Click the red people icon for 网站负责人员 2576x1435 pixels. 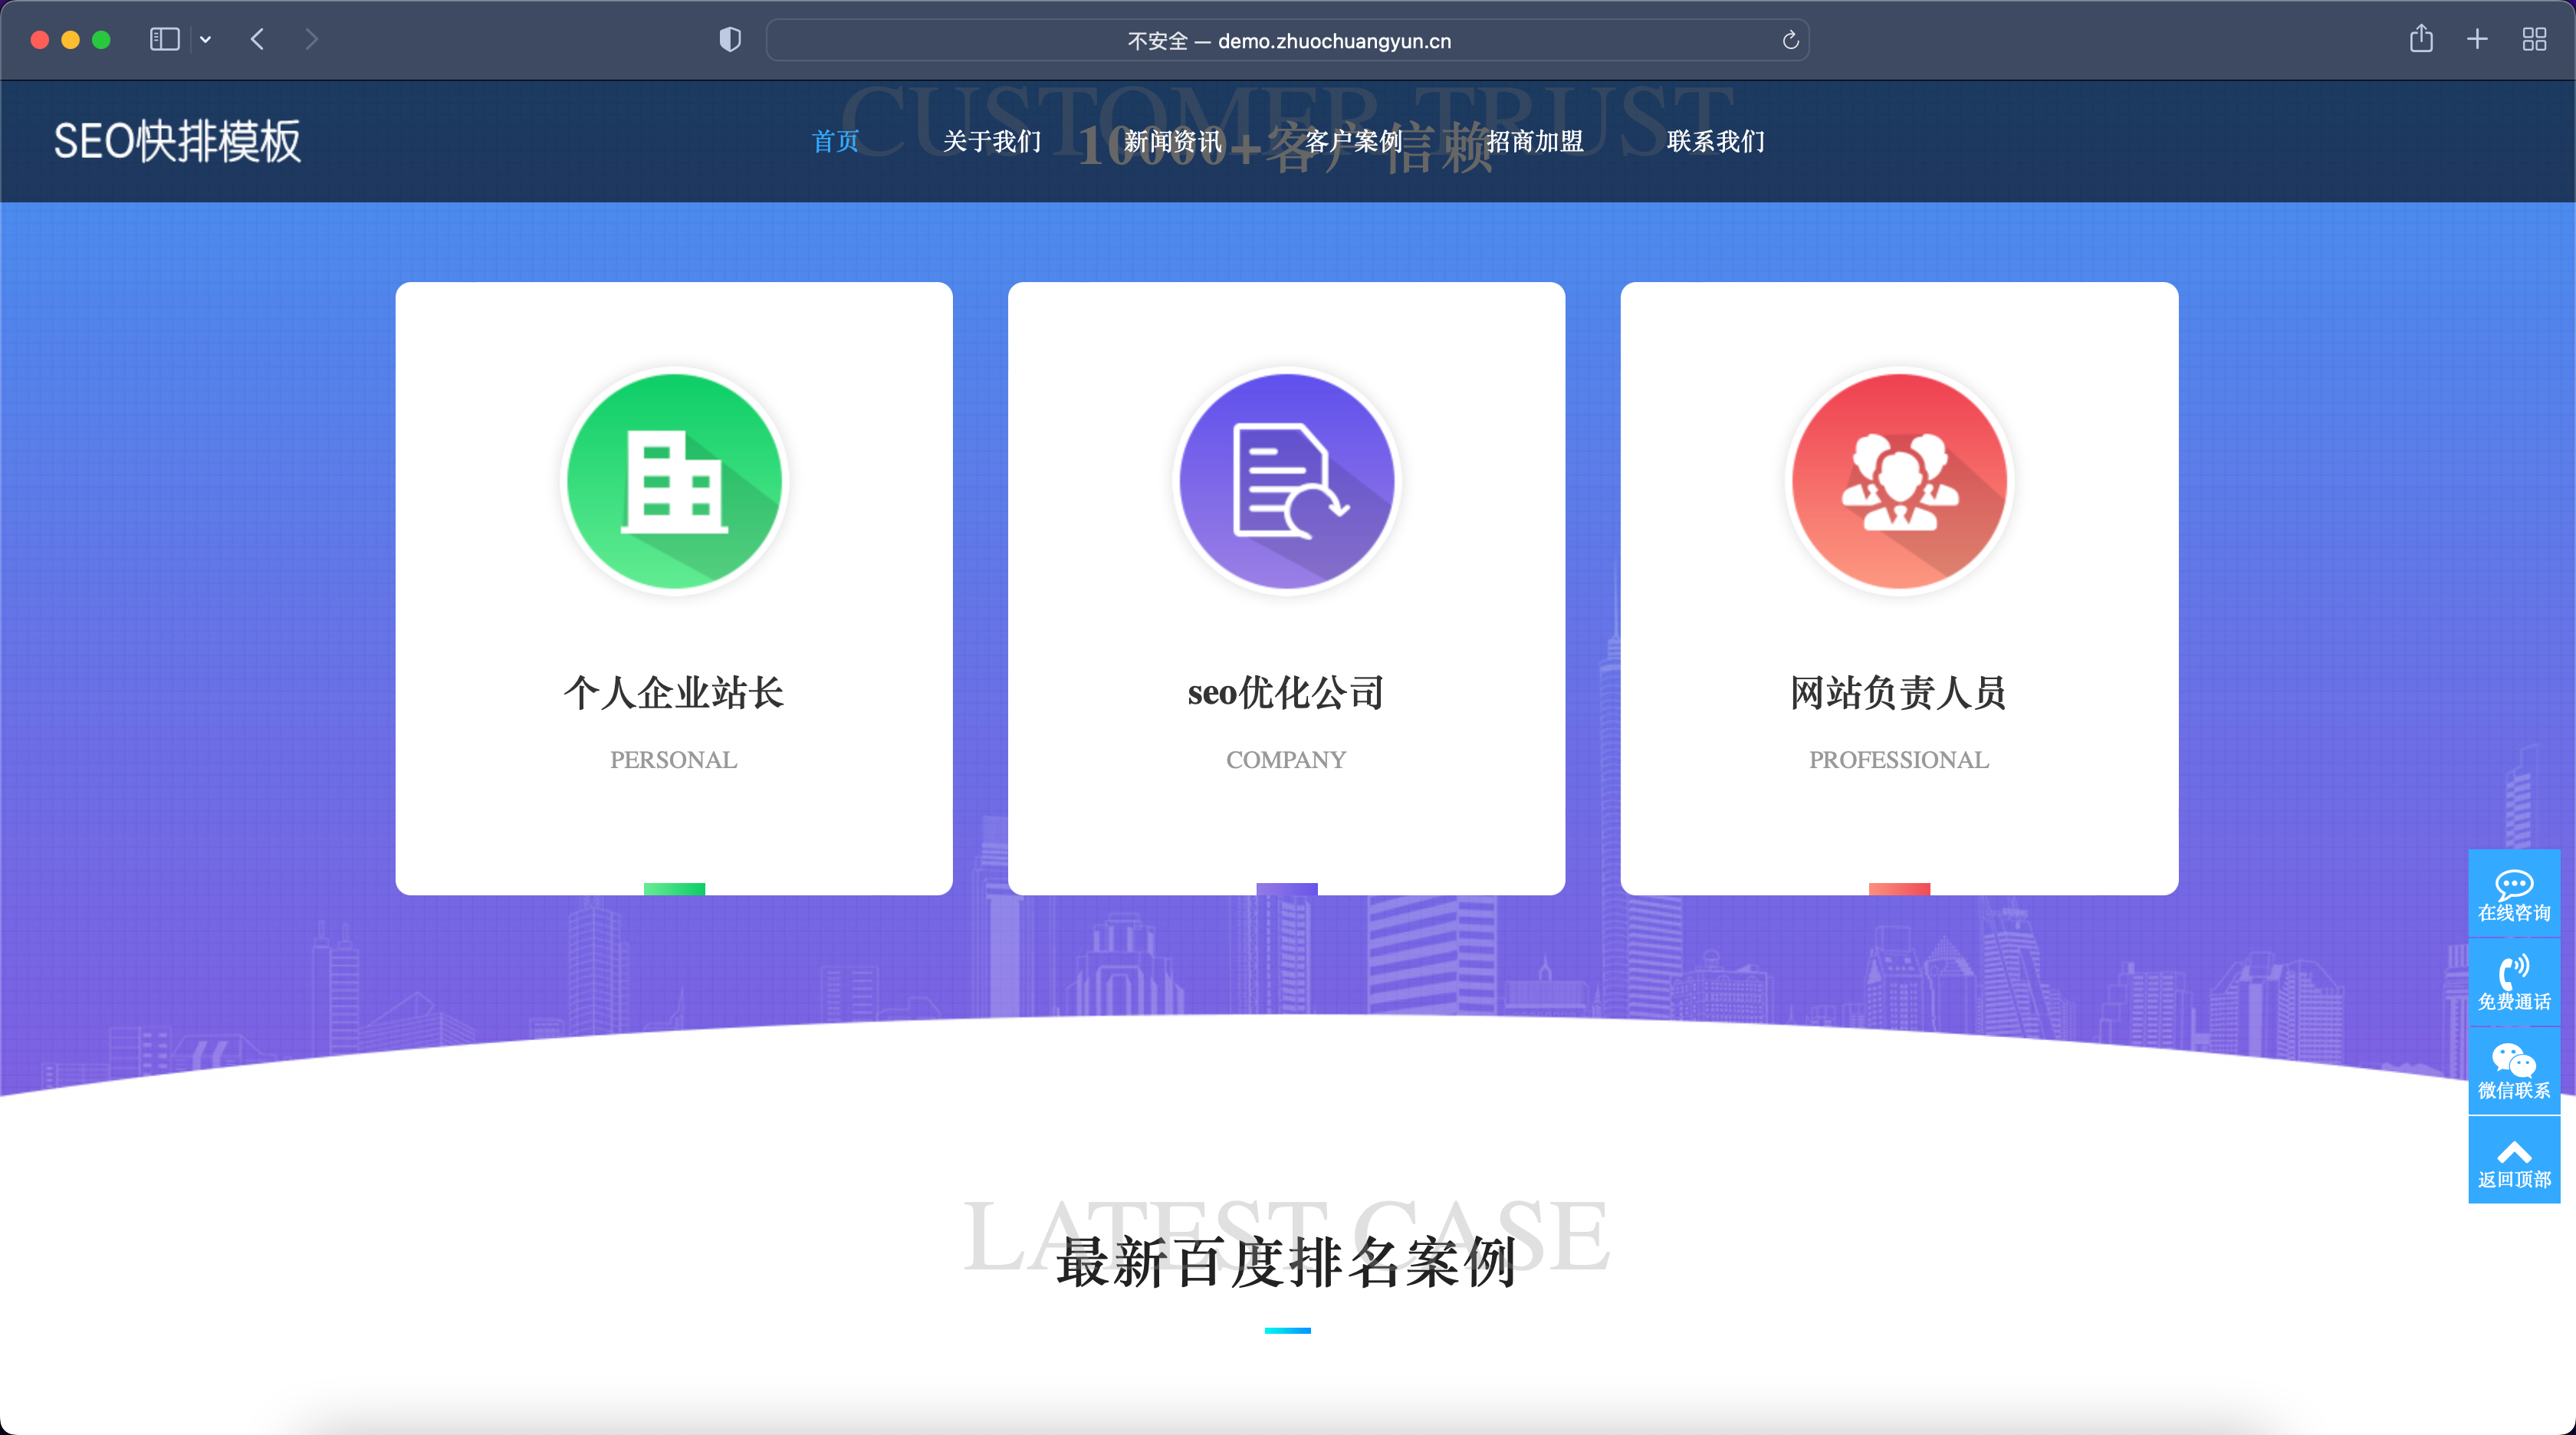pos(1899,481)
